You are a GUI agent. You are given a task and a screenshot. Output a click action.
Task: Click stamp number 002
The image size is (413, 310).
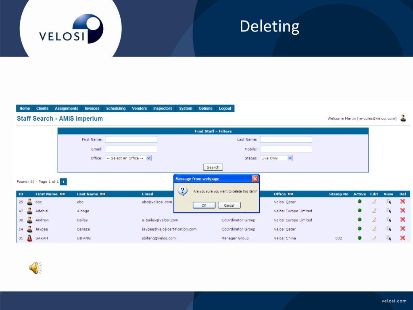tap(338, 238)
